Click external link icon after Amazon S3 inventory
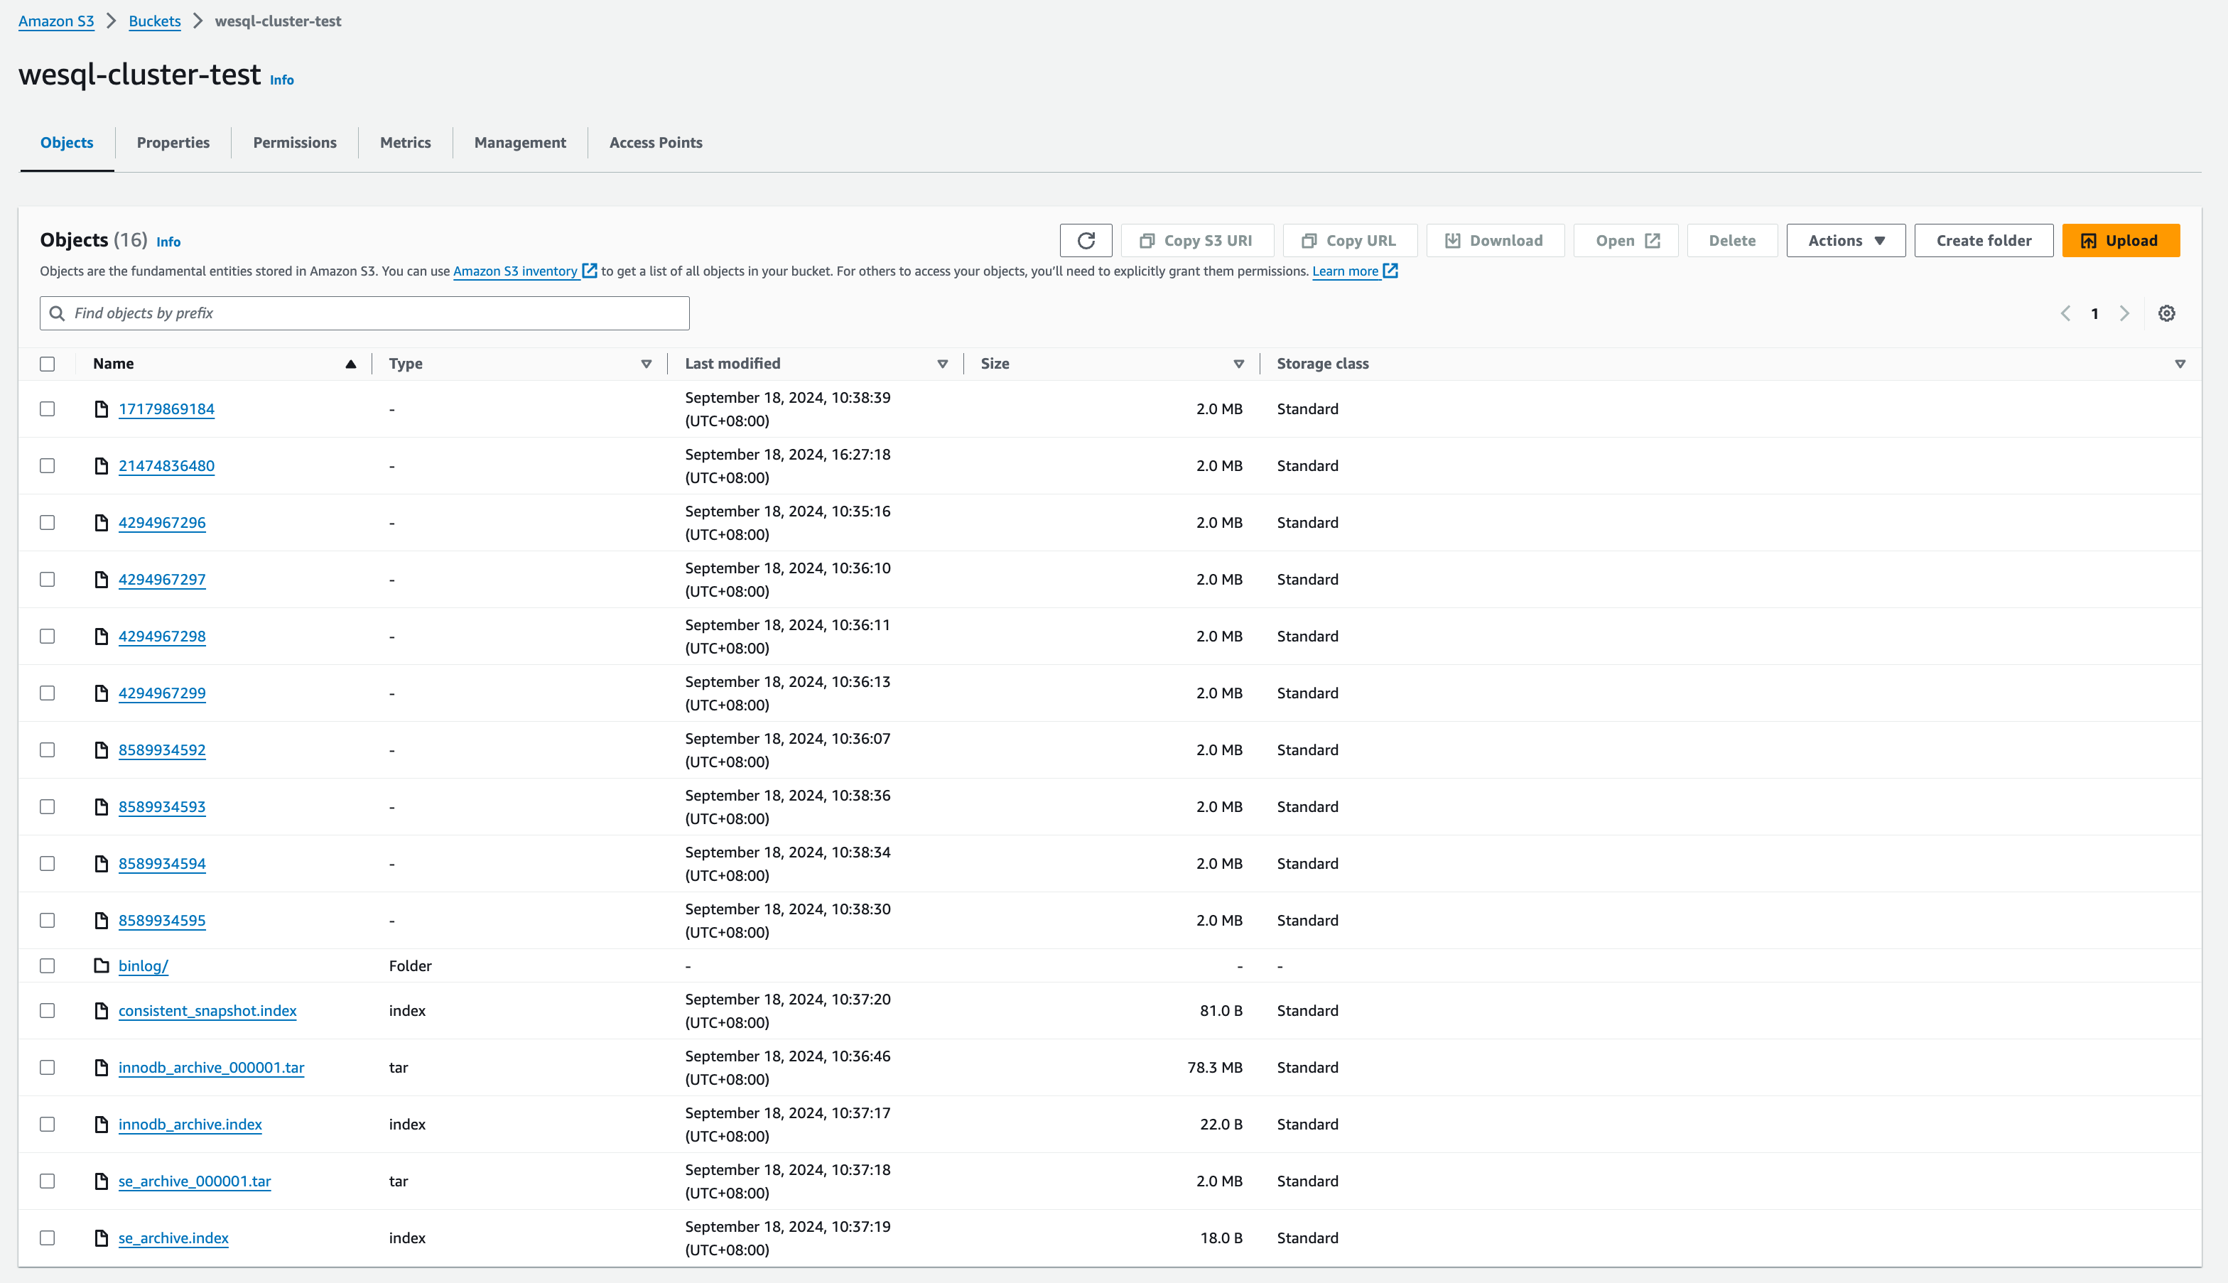Viewport: 2228px width, 1283px height. tap(590, 271)
